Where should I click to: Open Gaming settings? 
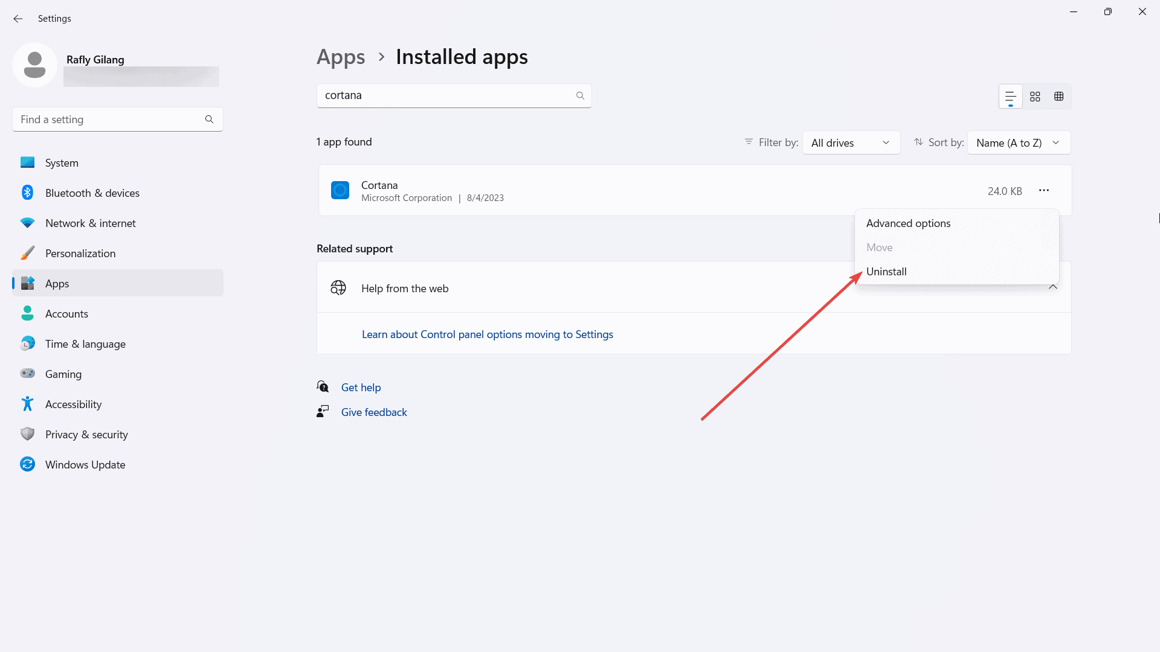118,374
